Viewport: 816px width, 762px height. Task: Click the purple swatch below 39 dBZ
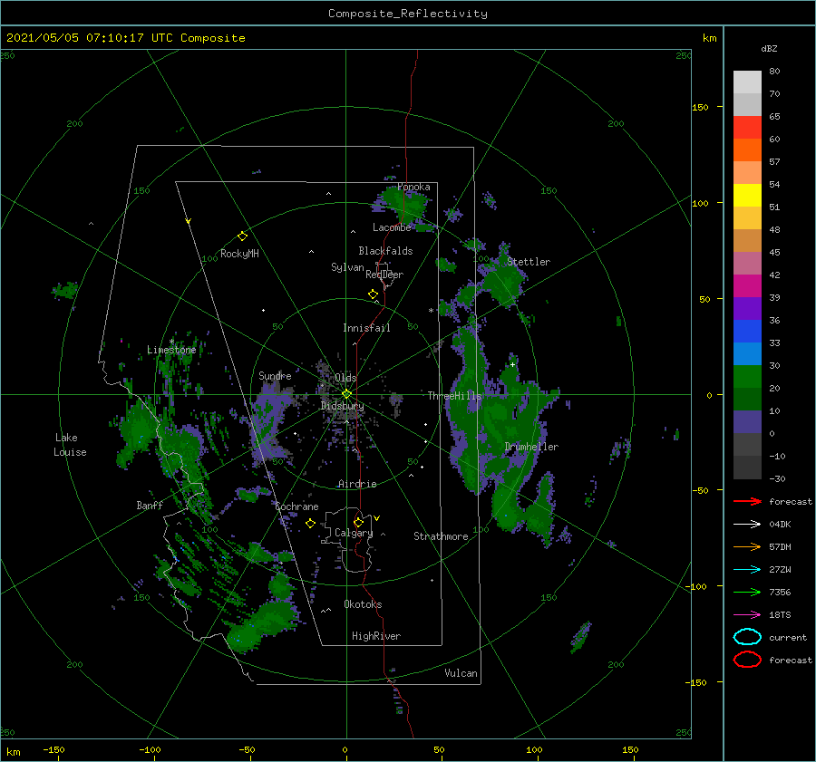747,308
